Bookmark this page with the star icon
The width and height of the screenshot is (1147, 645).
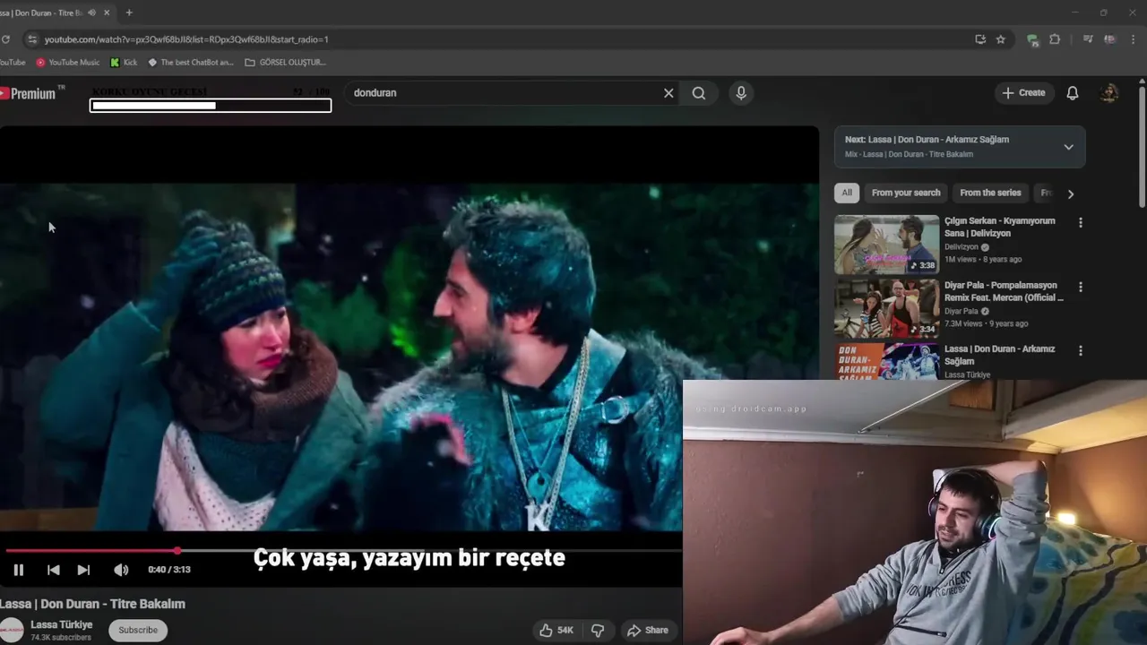[1001, 39]
